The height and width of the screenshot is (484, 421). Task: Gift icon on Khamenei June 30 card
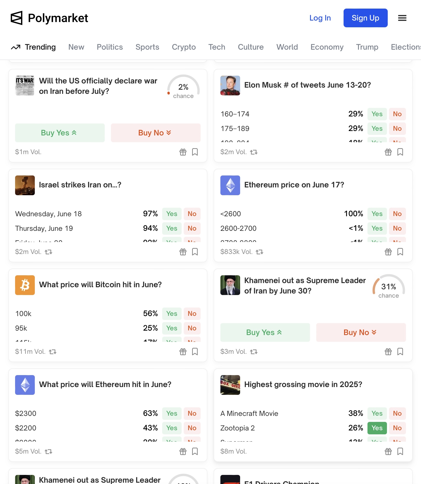tap(388, 352)
